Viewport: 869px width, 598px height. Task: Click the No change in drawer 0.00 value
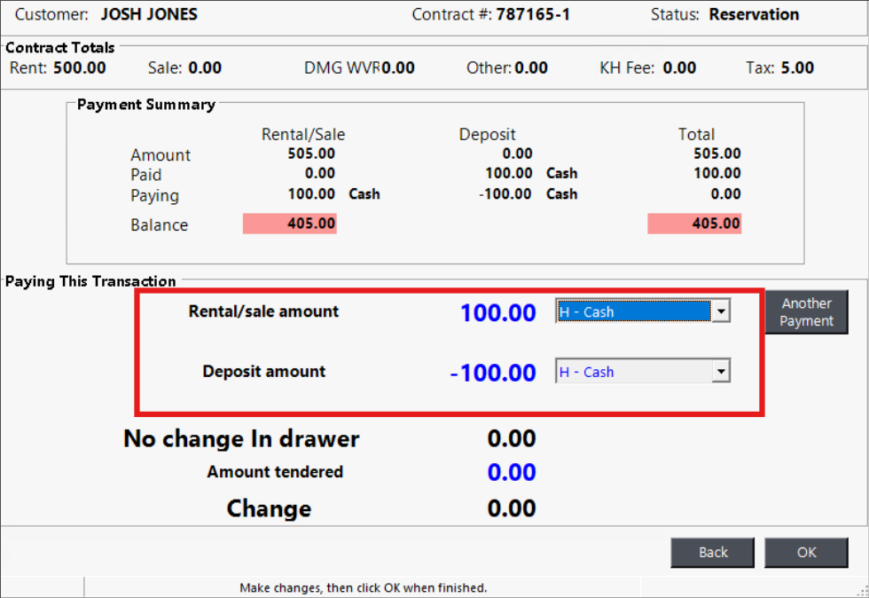[512, 439]
